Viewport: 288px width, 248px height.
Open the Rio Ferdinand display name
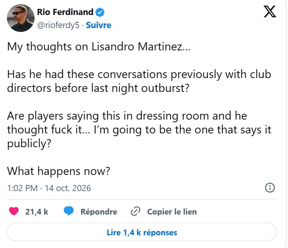[x=65, y=12]
